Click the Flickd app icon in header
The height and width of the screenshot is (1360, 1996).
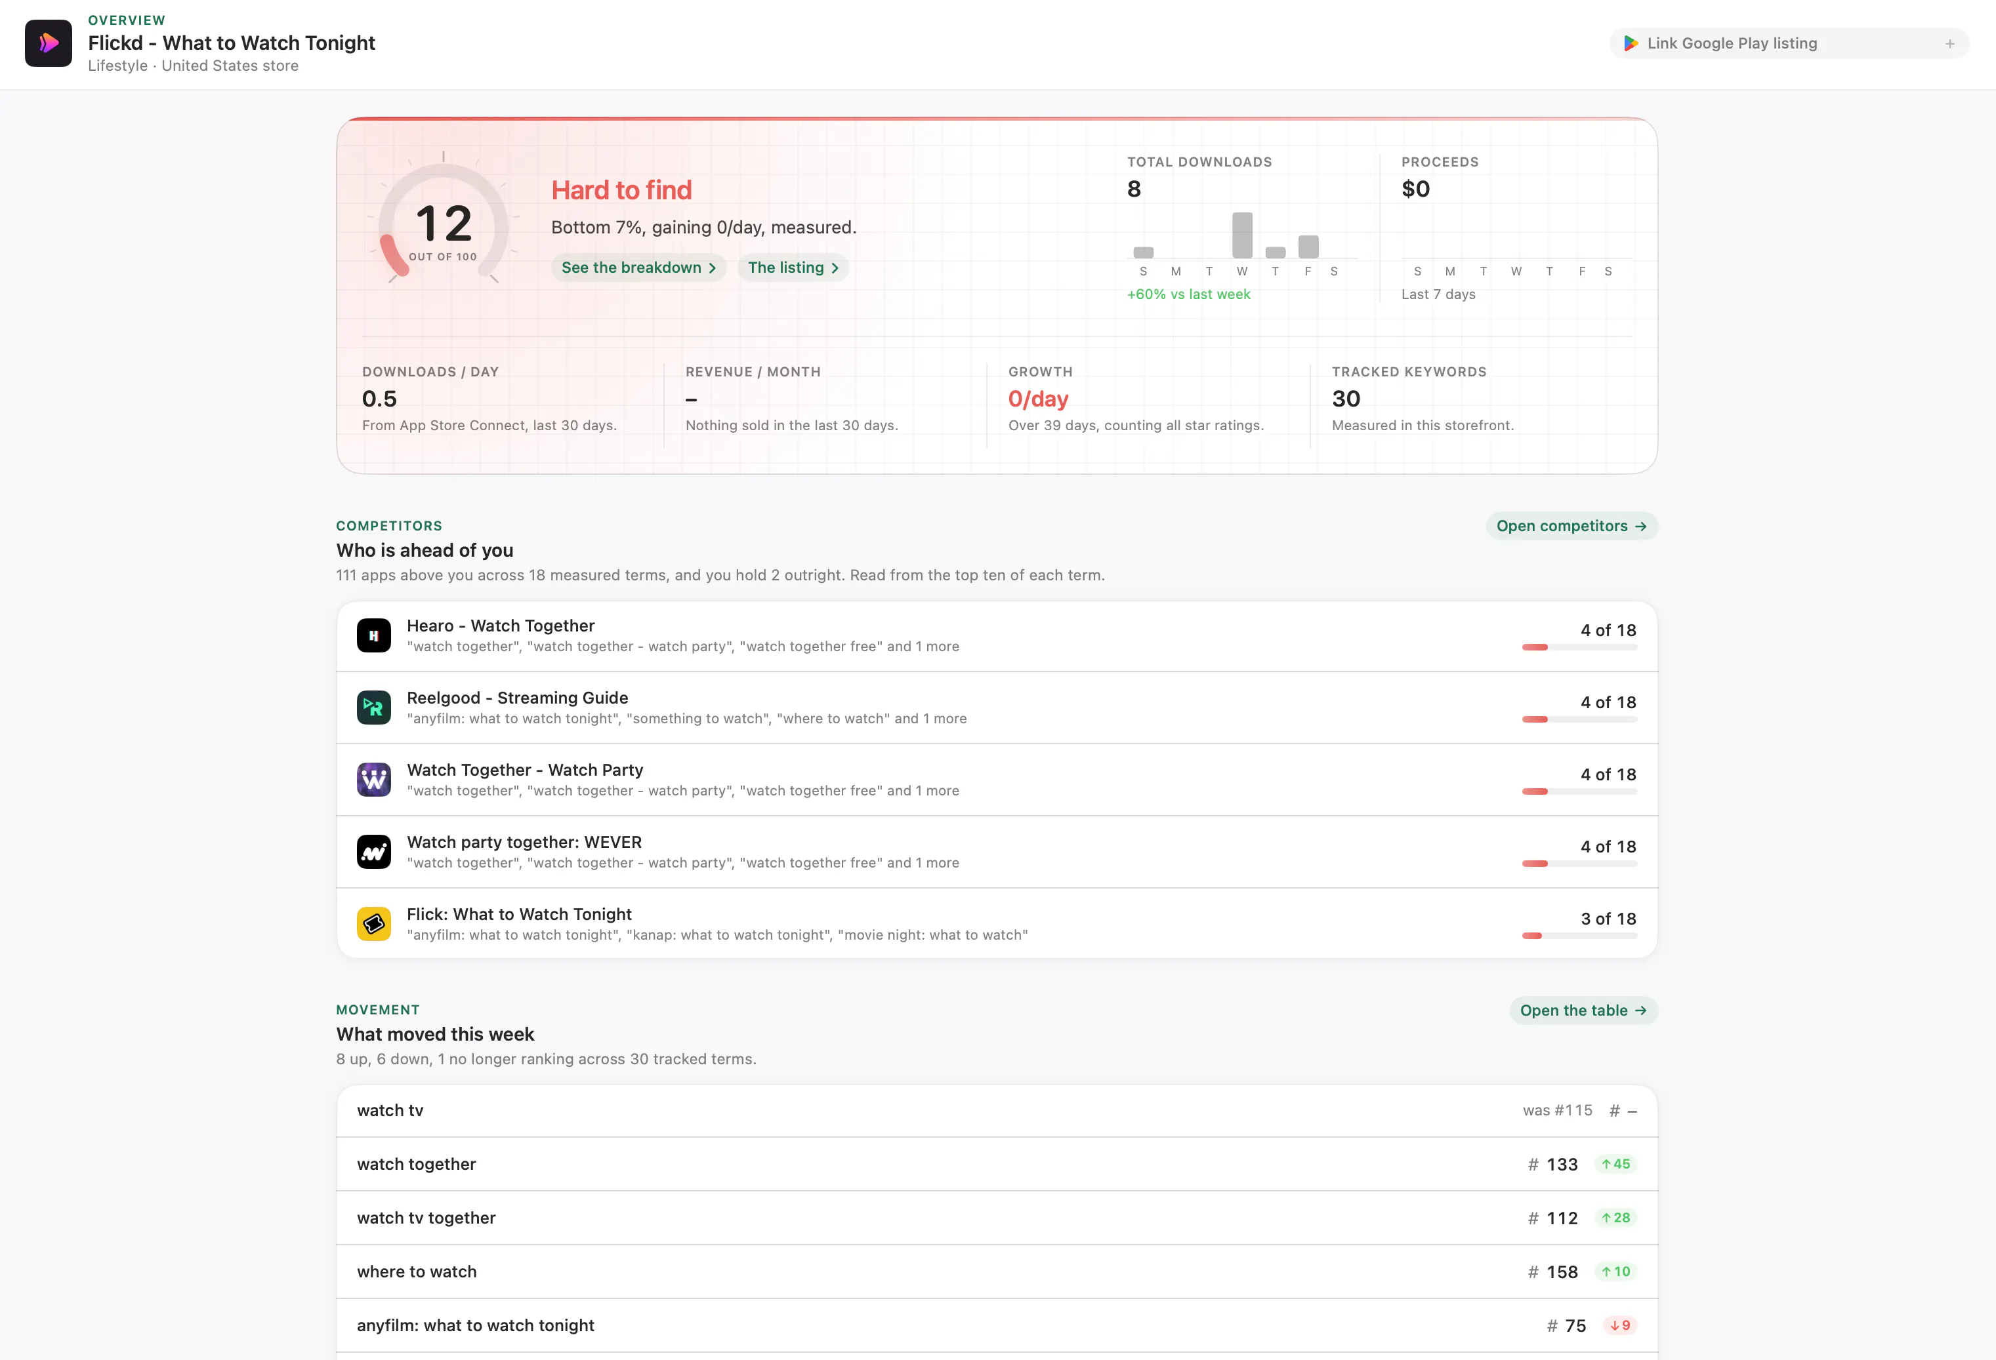click(48, 43)
